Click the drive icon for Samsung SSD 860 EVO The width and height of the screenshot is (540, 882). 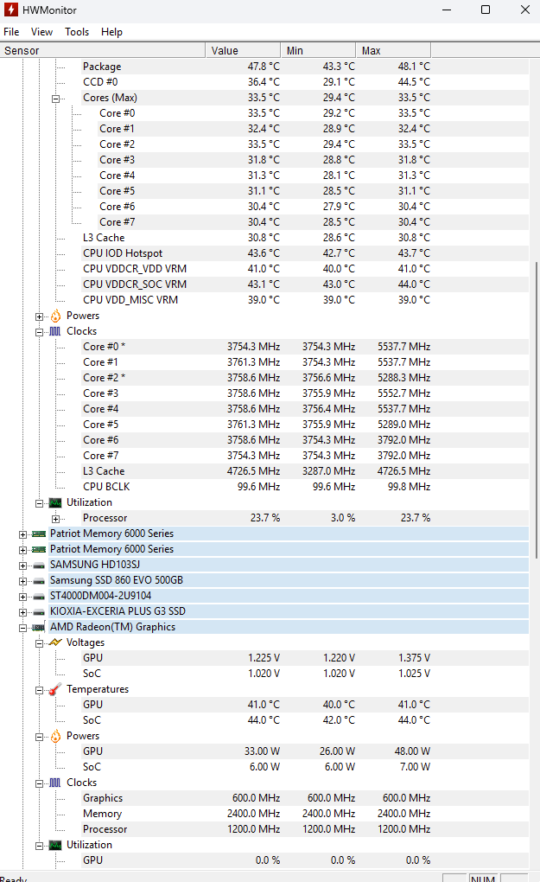[x=39, y=581]
